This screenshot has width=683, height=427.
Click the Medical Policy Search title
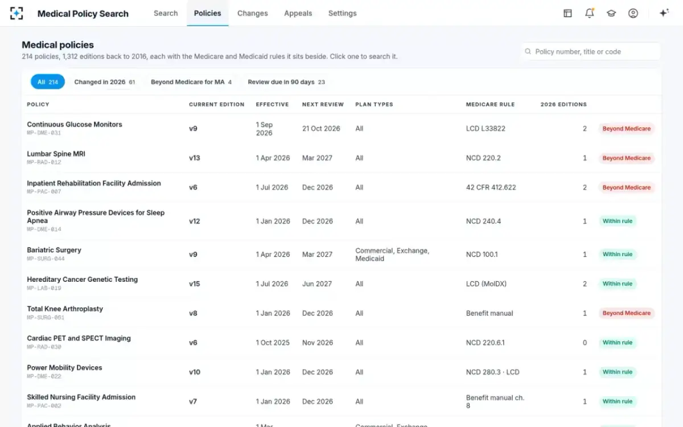(x=83, y=14)
